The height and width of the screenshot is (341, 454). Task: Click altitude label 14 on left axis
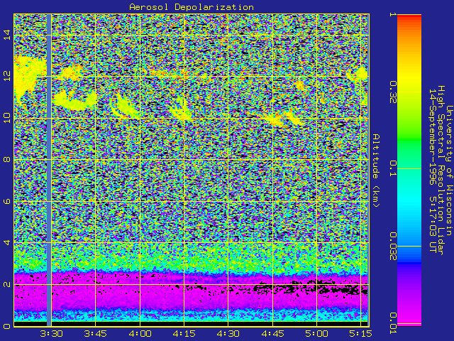point(7,35)
